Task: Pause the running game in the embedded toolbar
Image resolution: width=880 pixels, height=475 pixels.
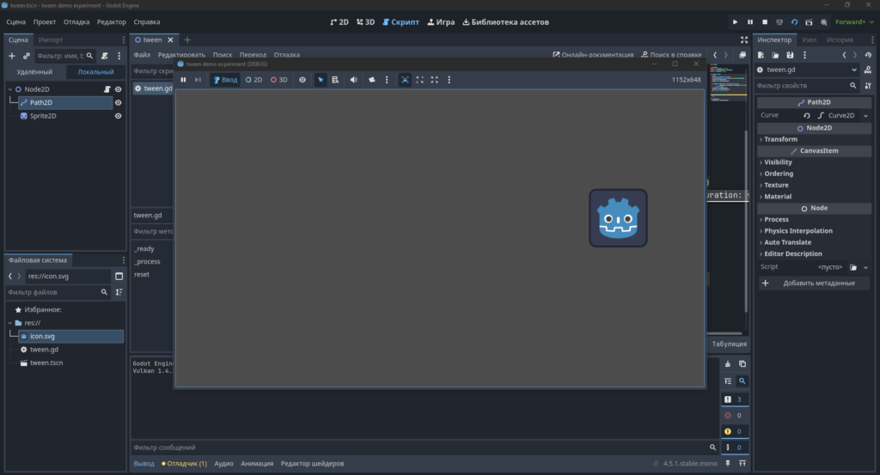Action: coord(183,80)
